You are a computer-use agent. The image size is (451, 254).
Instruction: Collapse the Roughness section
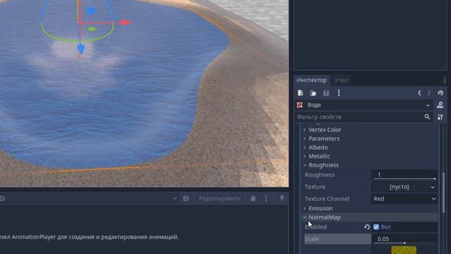click(323, 165)
